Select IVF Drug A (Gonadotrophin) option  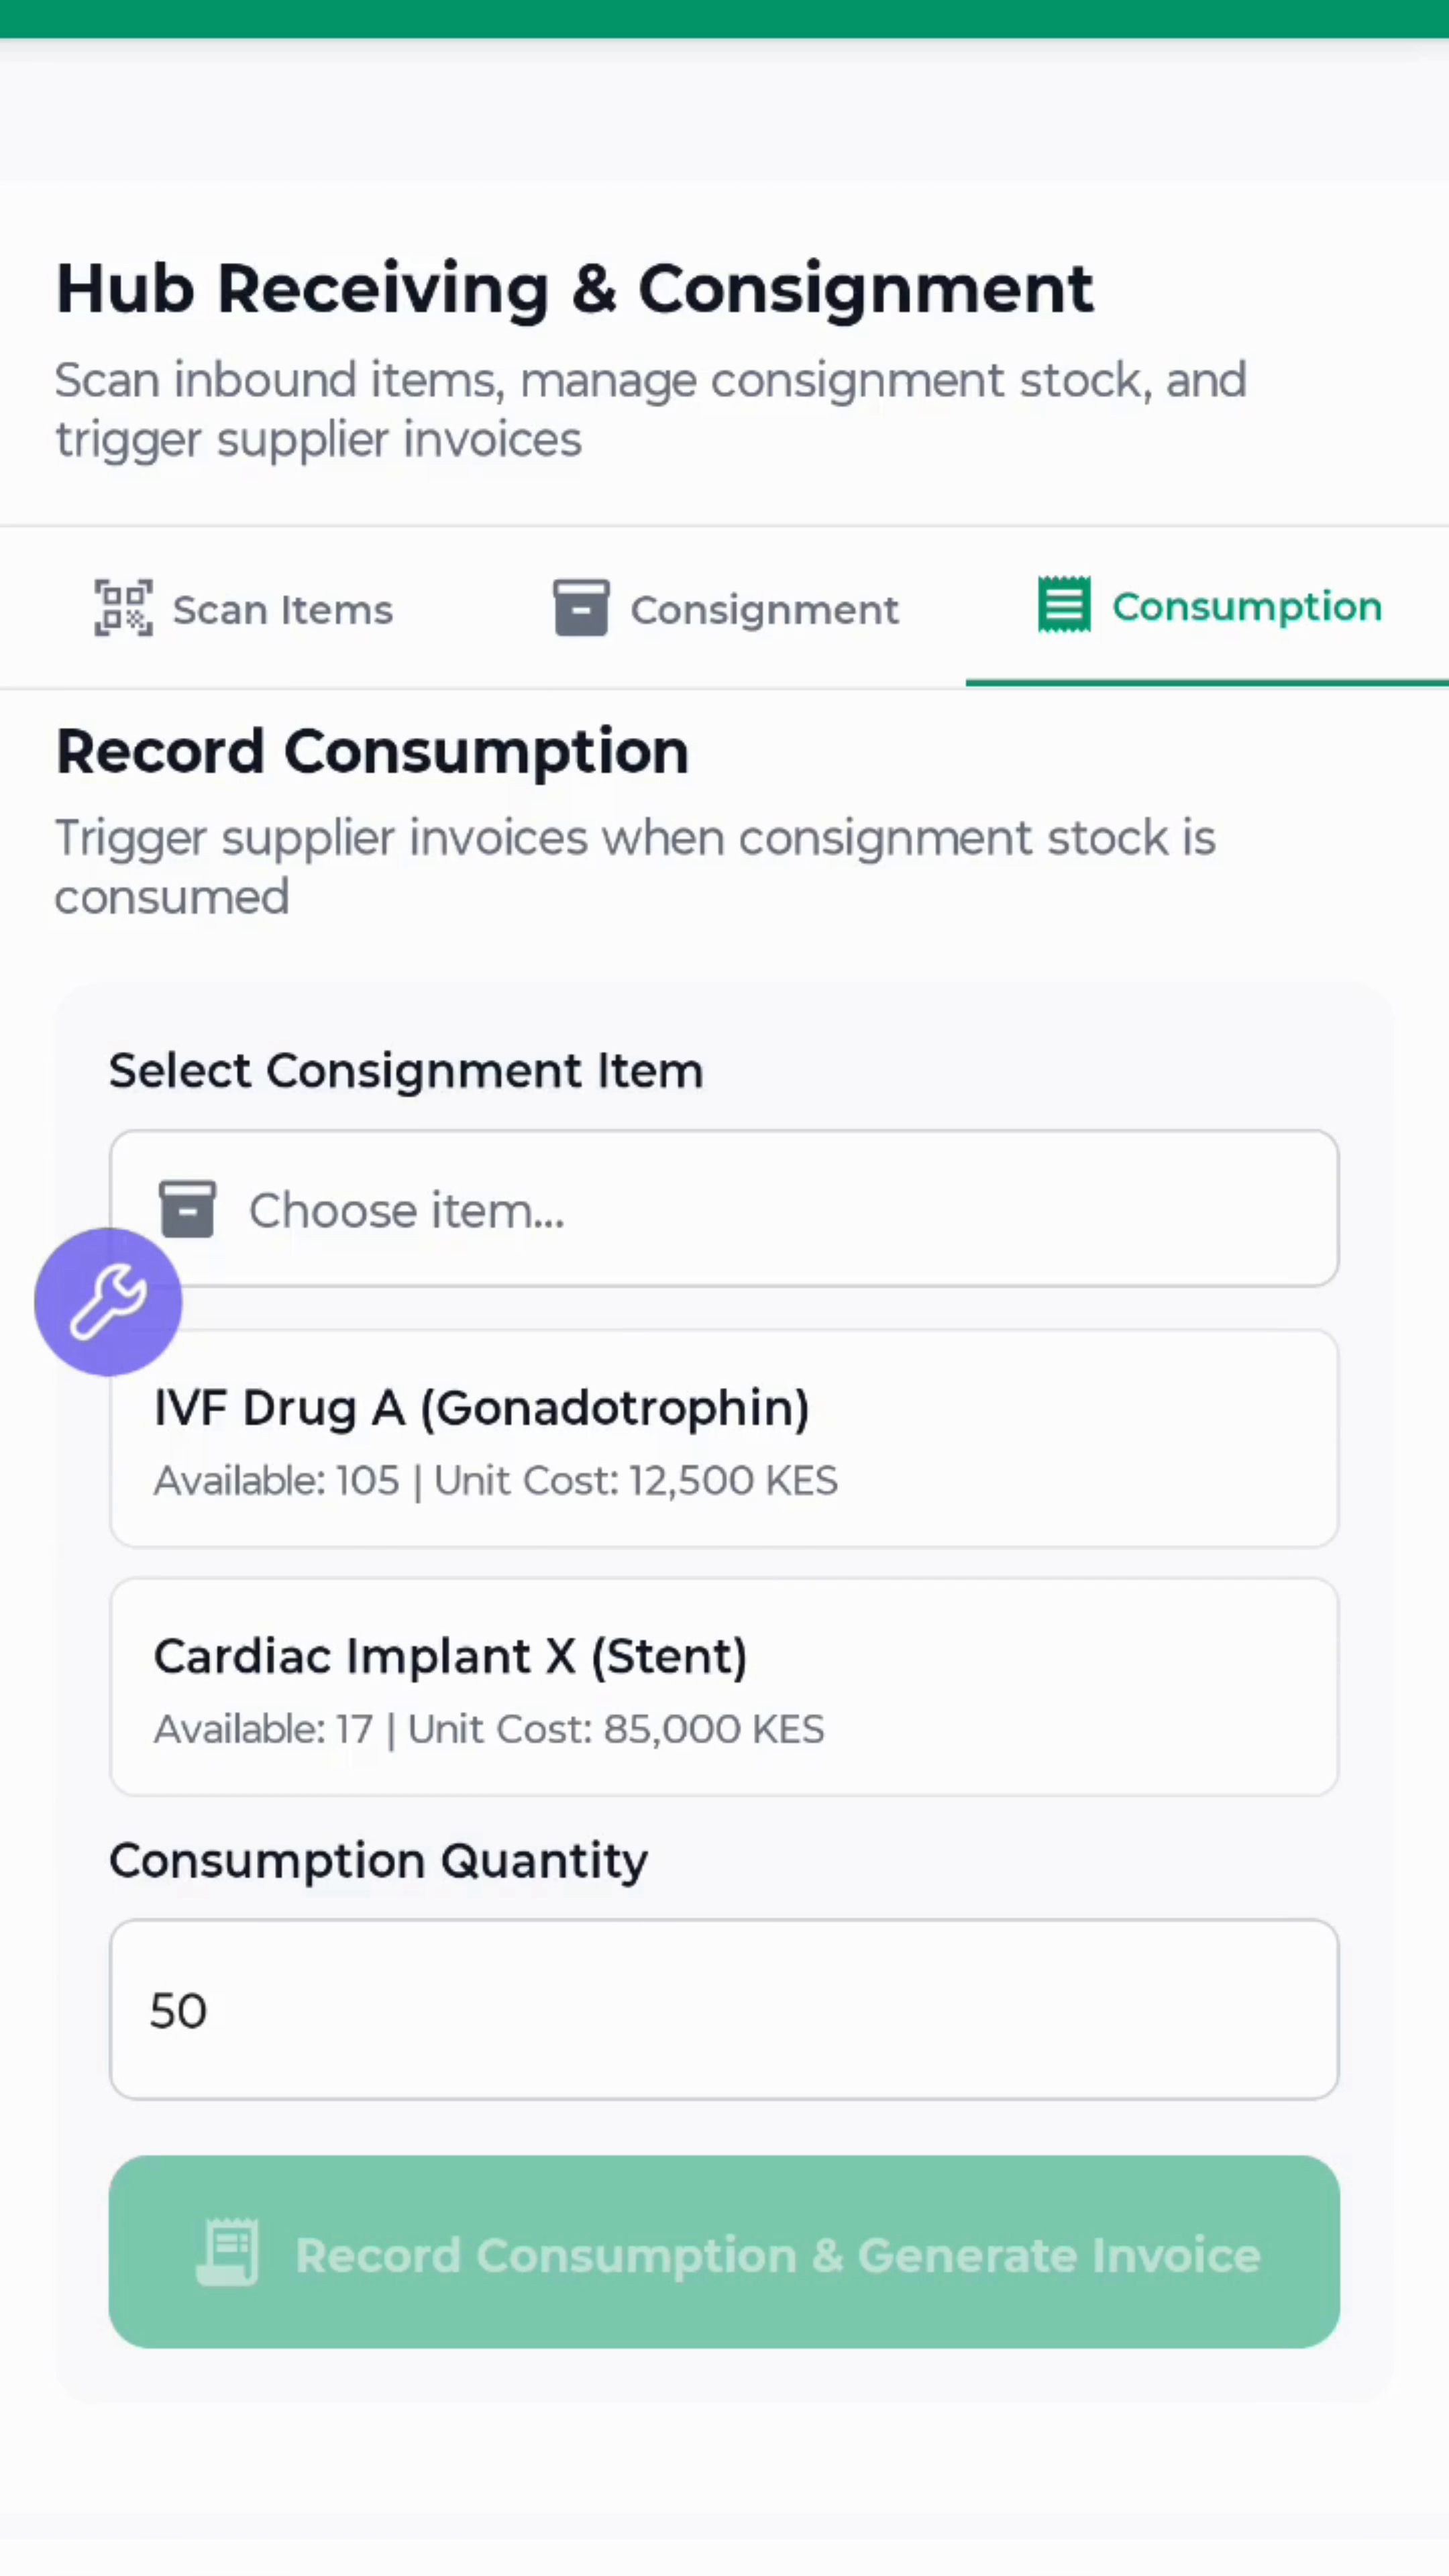[x=482, y=1408]
